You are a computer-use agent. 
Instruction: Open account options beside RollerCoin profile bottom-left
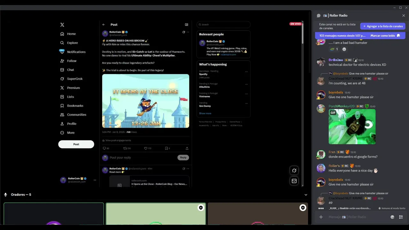click(95, 180)
